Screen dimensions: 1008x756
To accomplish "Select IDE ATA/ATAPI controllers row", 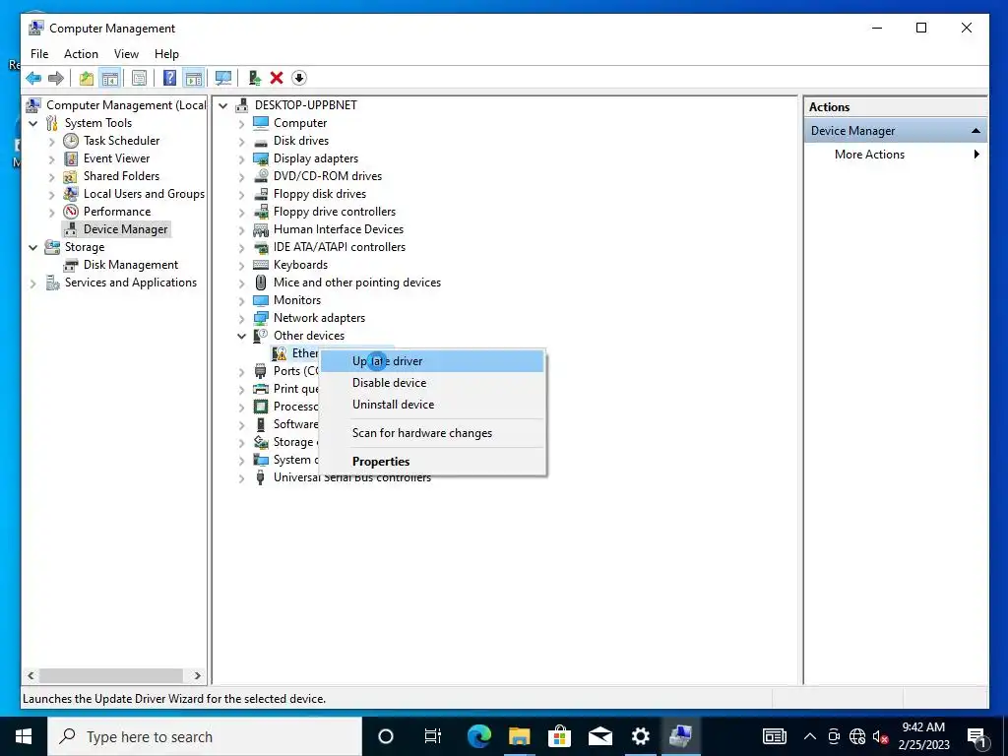I will (x=340, y=247).
